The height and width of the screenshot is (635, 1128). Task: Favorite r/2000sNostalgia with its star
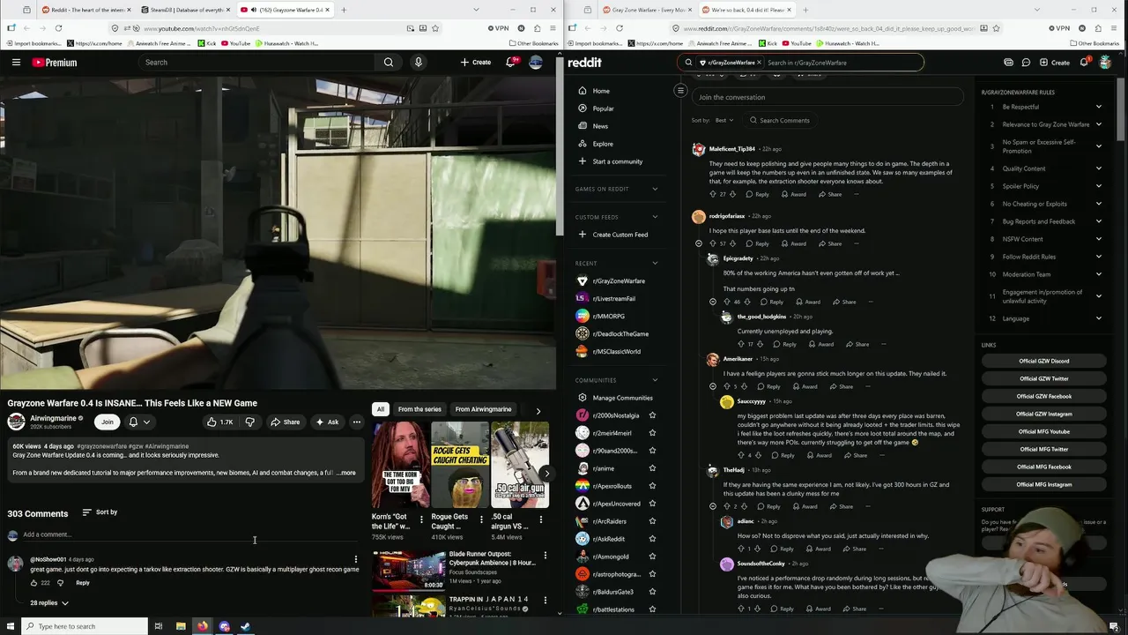(x=652, y=415)
